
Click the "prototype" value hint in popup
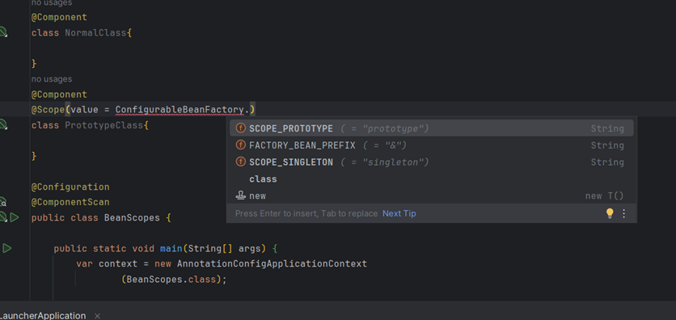coord(385,128)
